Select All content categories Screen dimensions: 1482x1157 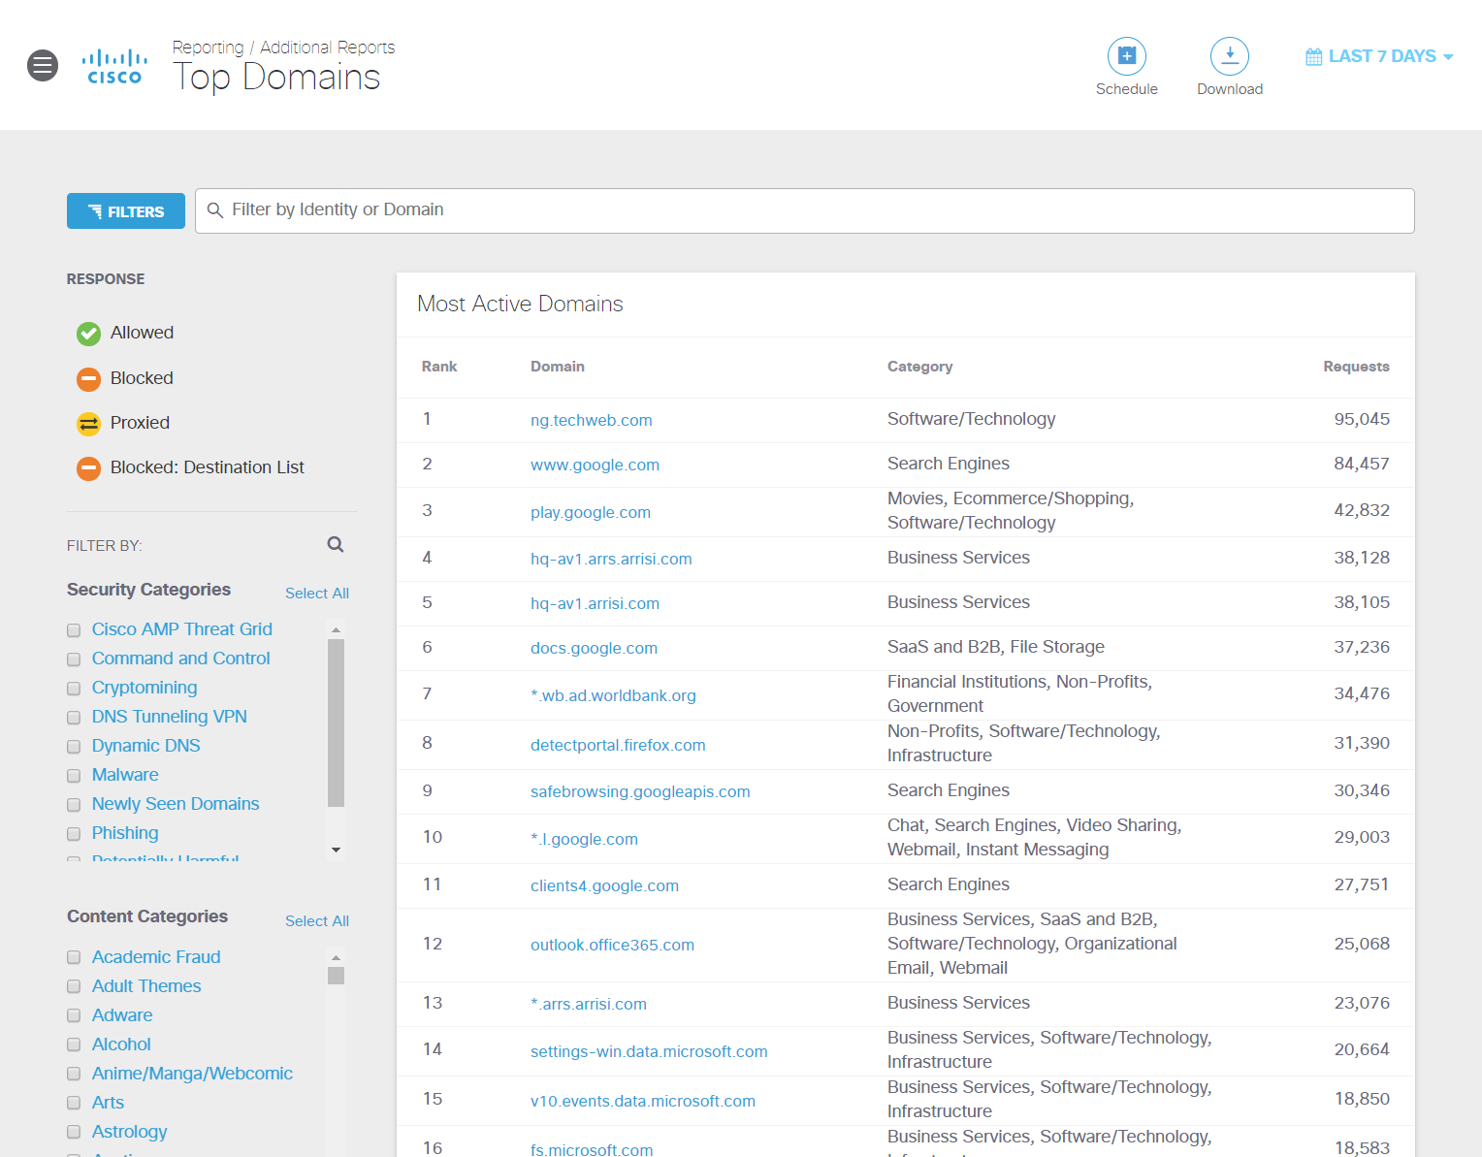tap(316, 920)
